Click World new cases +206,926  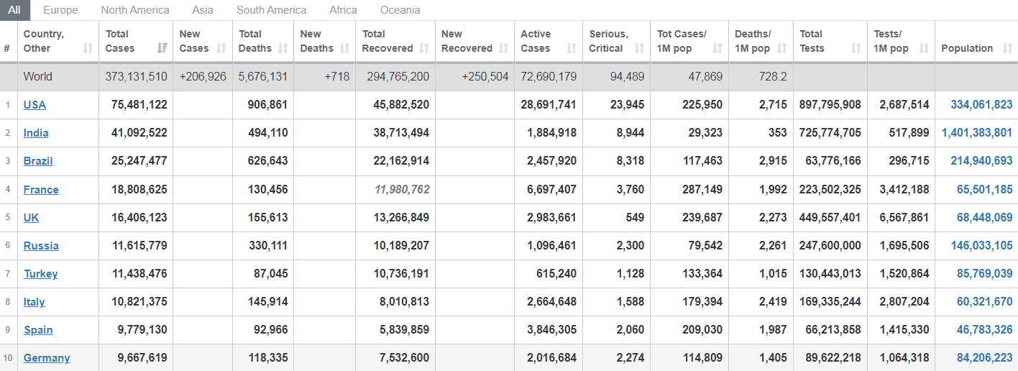click(203, 77)
